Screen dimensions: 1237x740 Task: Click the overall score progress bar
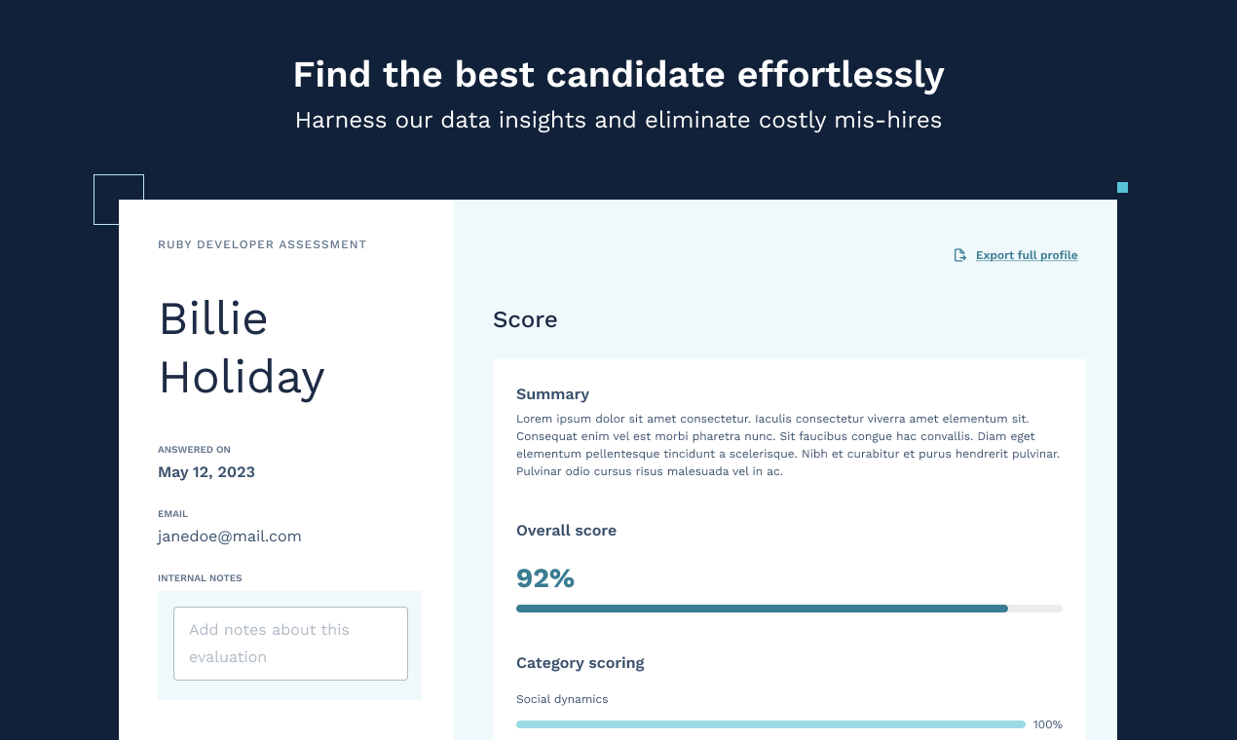(x=789, y=609)
